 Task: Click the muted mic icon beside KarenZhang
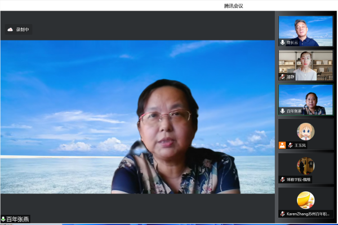pyautogui.click(x=283, y=214)
